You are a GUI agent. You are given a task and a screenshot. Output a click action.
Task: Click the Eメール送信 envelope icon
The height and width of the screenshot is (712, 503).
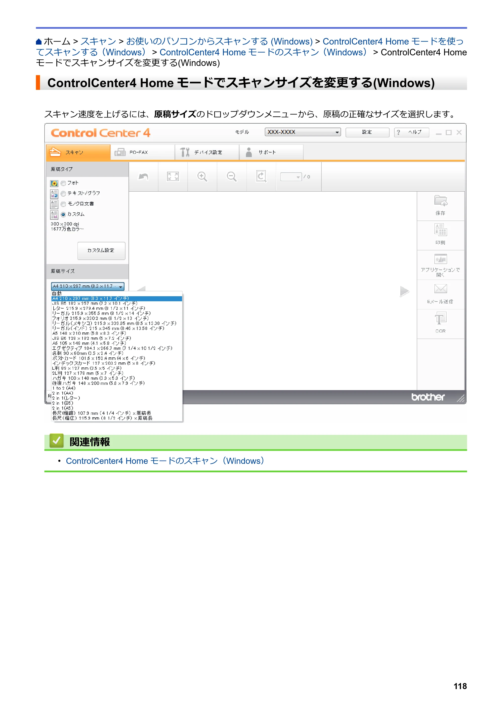[440, 289]
